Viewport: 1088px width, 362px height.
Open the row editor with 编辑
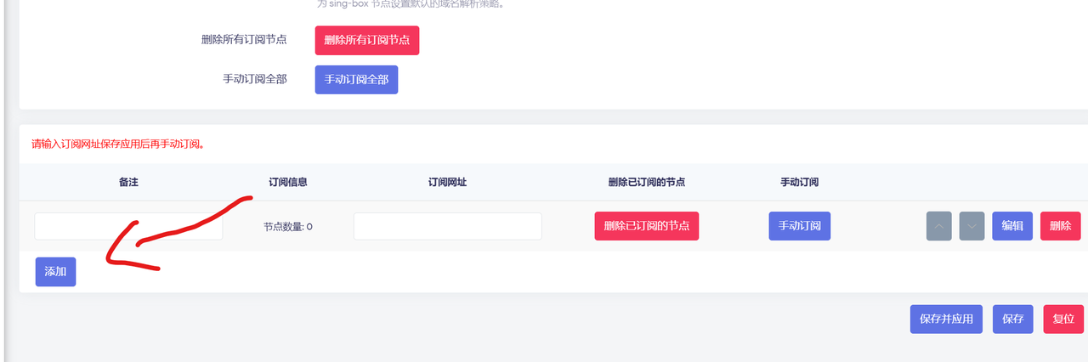click(x=1012, y=226)
